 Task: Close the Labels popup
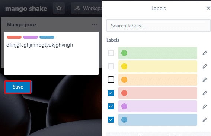[x=208, y=8]
